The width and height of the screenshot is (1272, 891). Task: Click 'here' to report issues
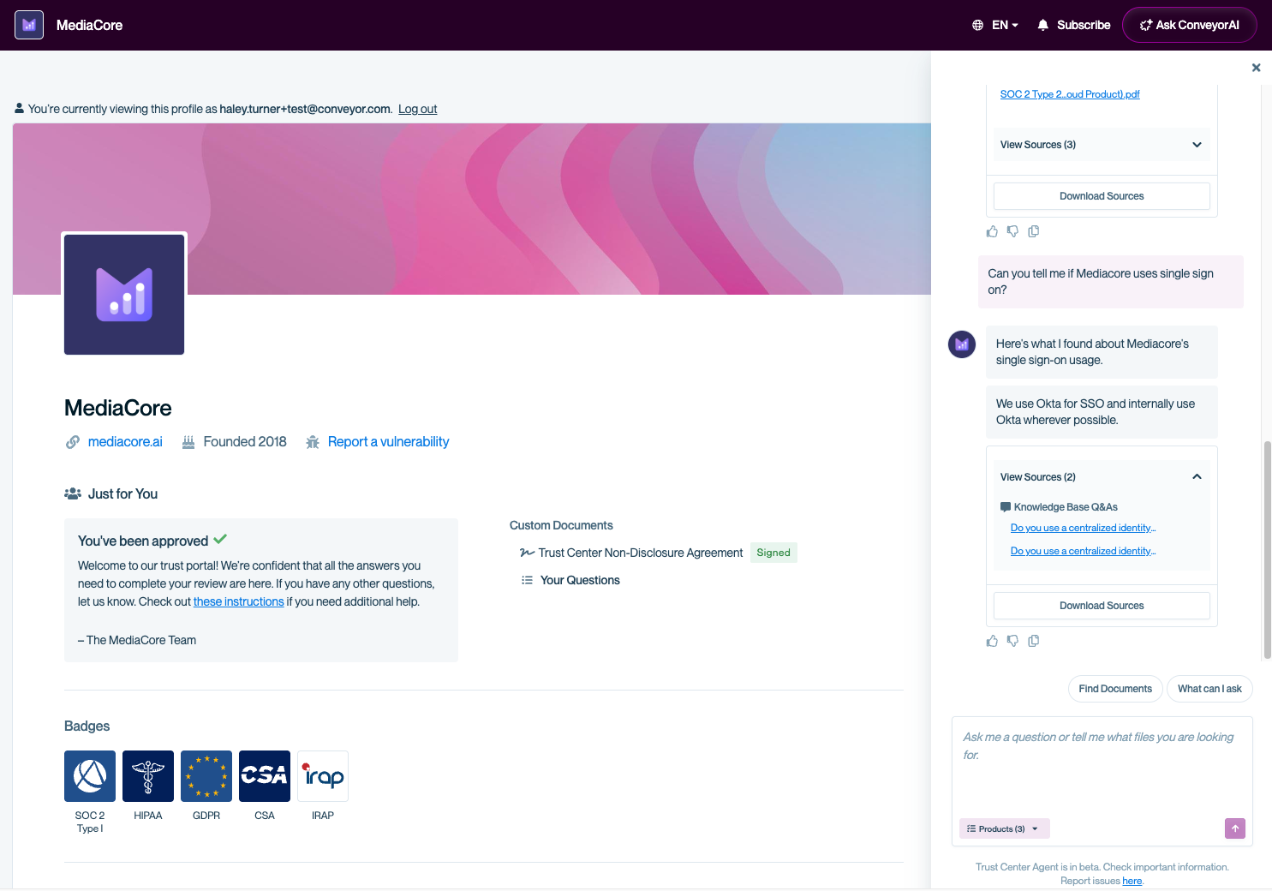[x=1132, y=881]
